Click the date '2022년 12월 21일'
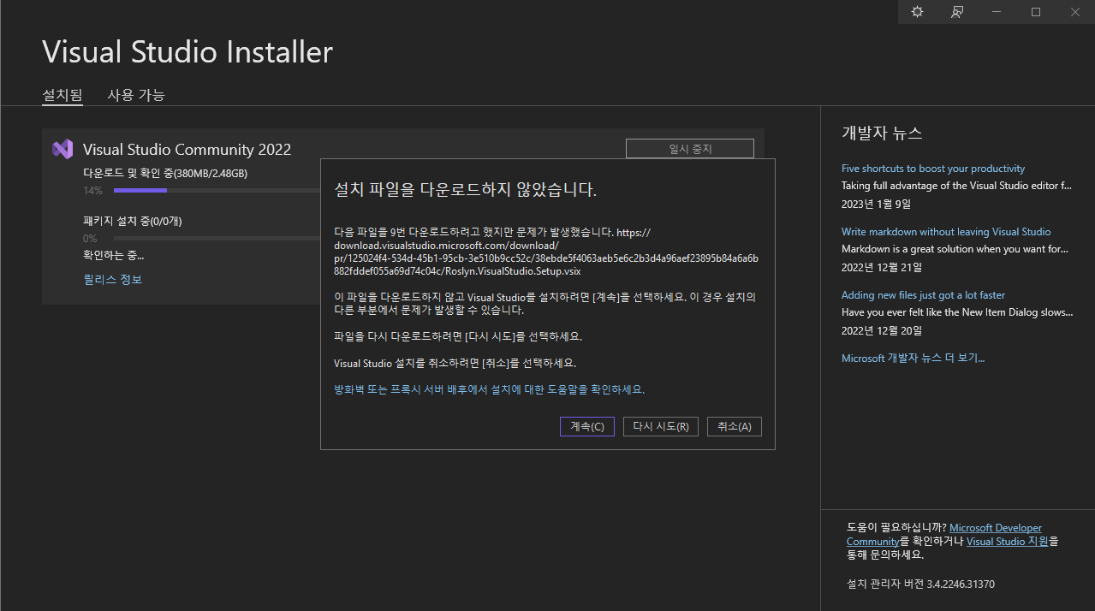This screenshot has width=1095, height=611. click(882, 267)
